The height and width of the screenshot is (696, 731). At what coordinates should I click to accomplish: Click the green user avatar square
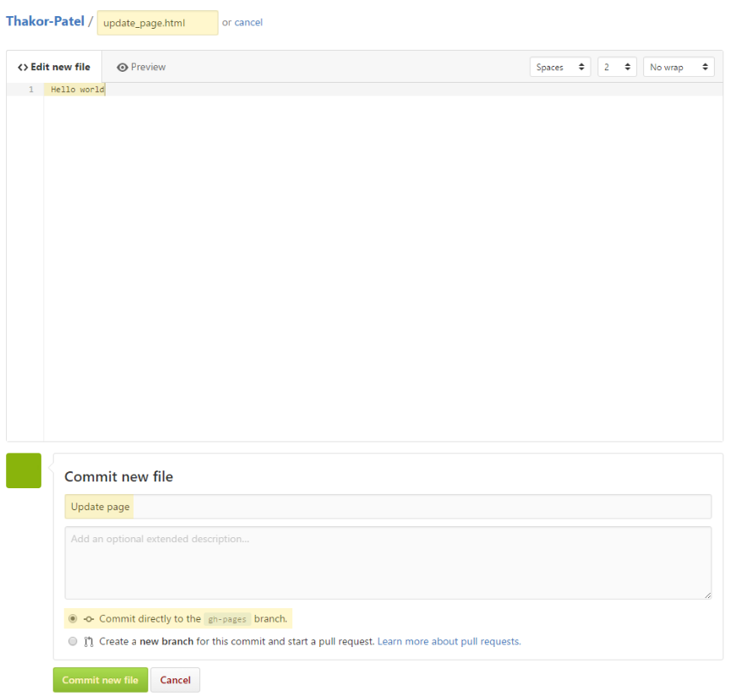point(24,470)
